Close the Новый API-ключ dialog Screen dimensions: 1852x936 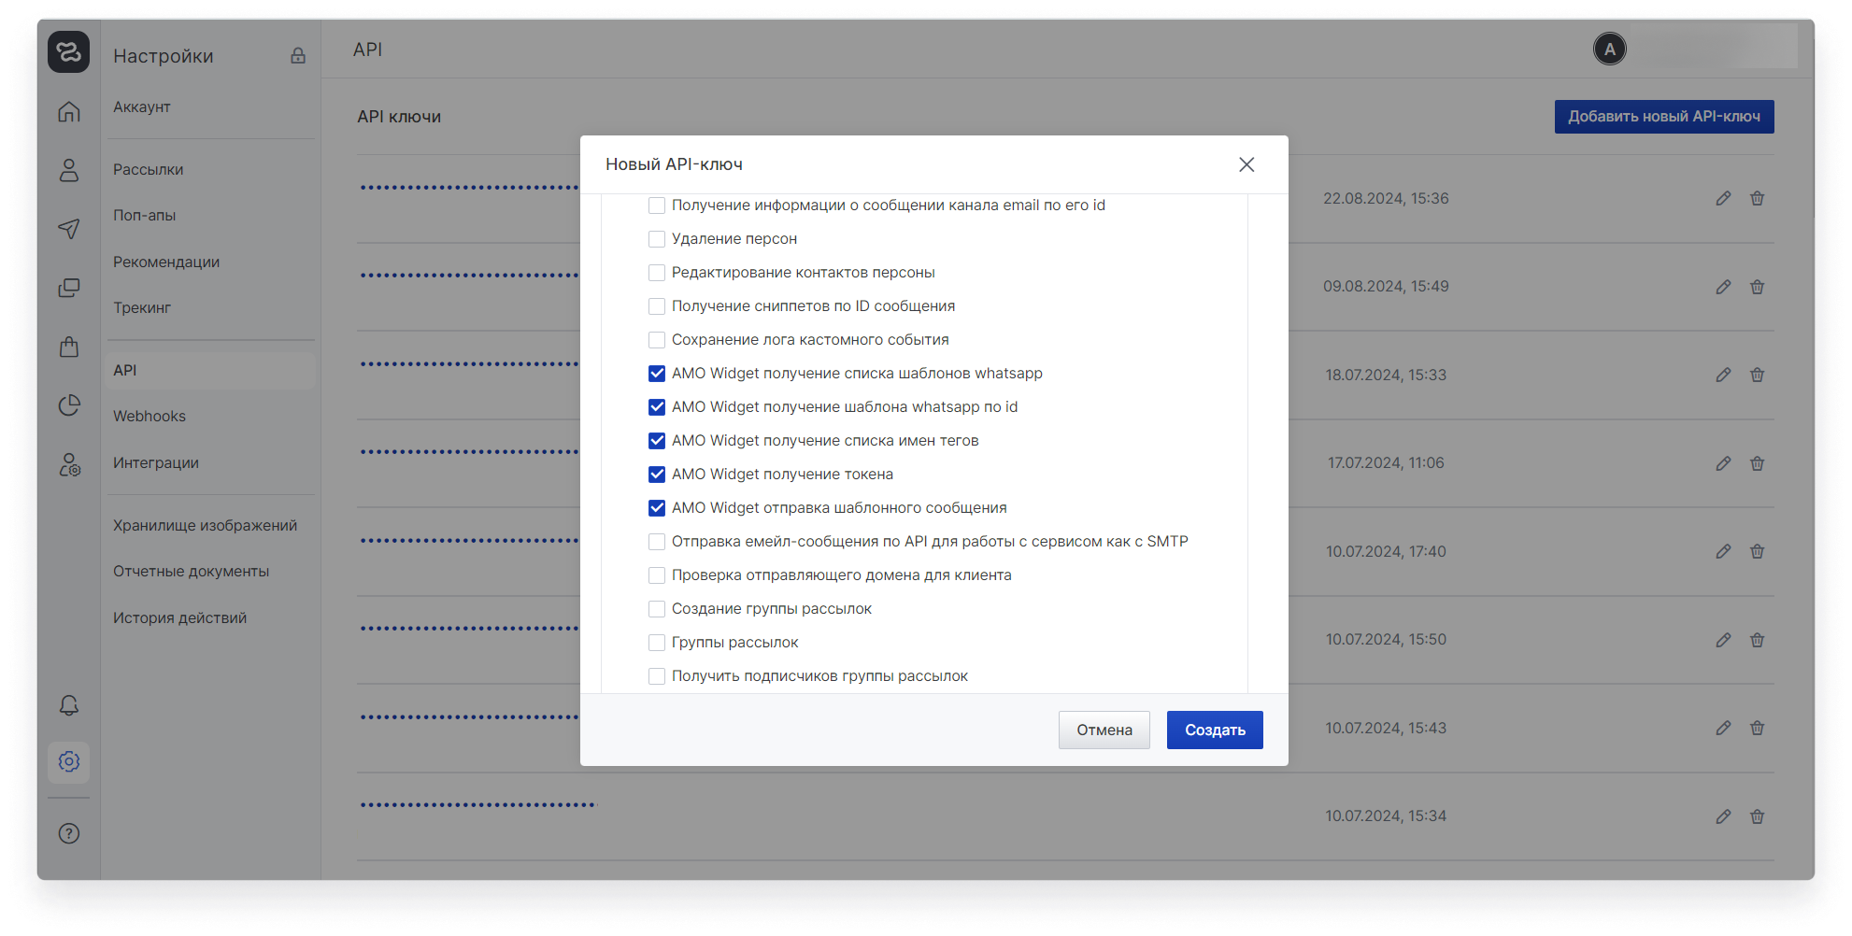pos(1247,164)
